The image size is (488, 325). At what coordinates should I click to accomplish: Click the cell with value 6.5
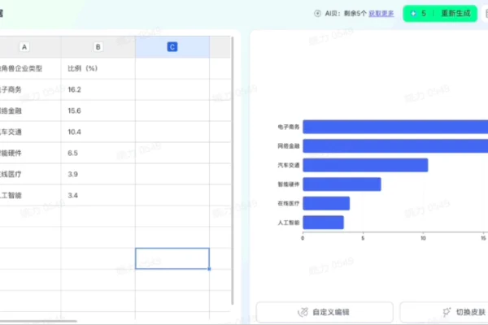pyautogui.click(x=98, y=153)
